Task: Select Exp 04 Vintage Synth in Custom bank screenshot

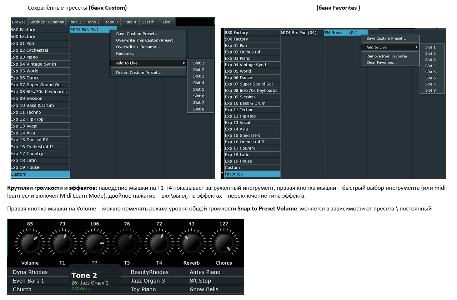Action: click(x=40, y=64)
